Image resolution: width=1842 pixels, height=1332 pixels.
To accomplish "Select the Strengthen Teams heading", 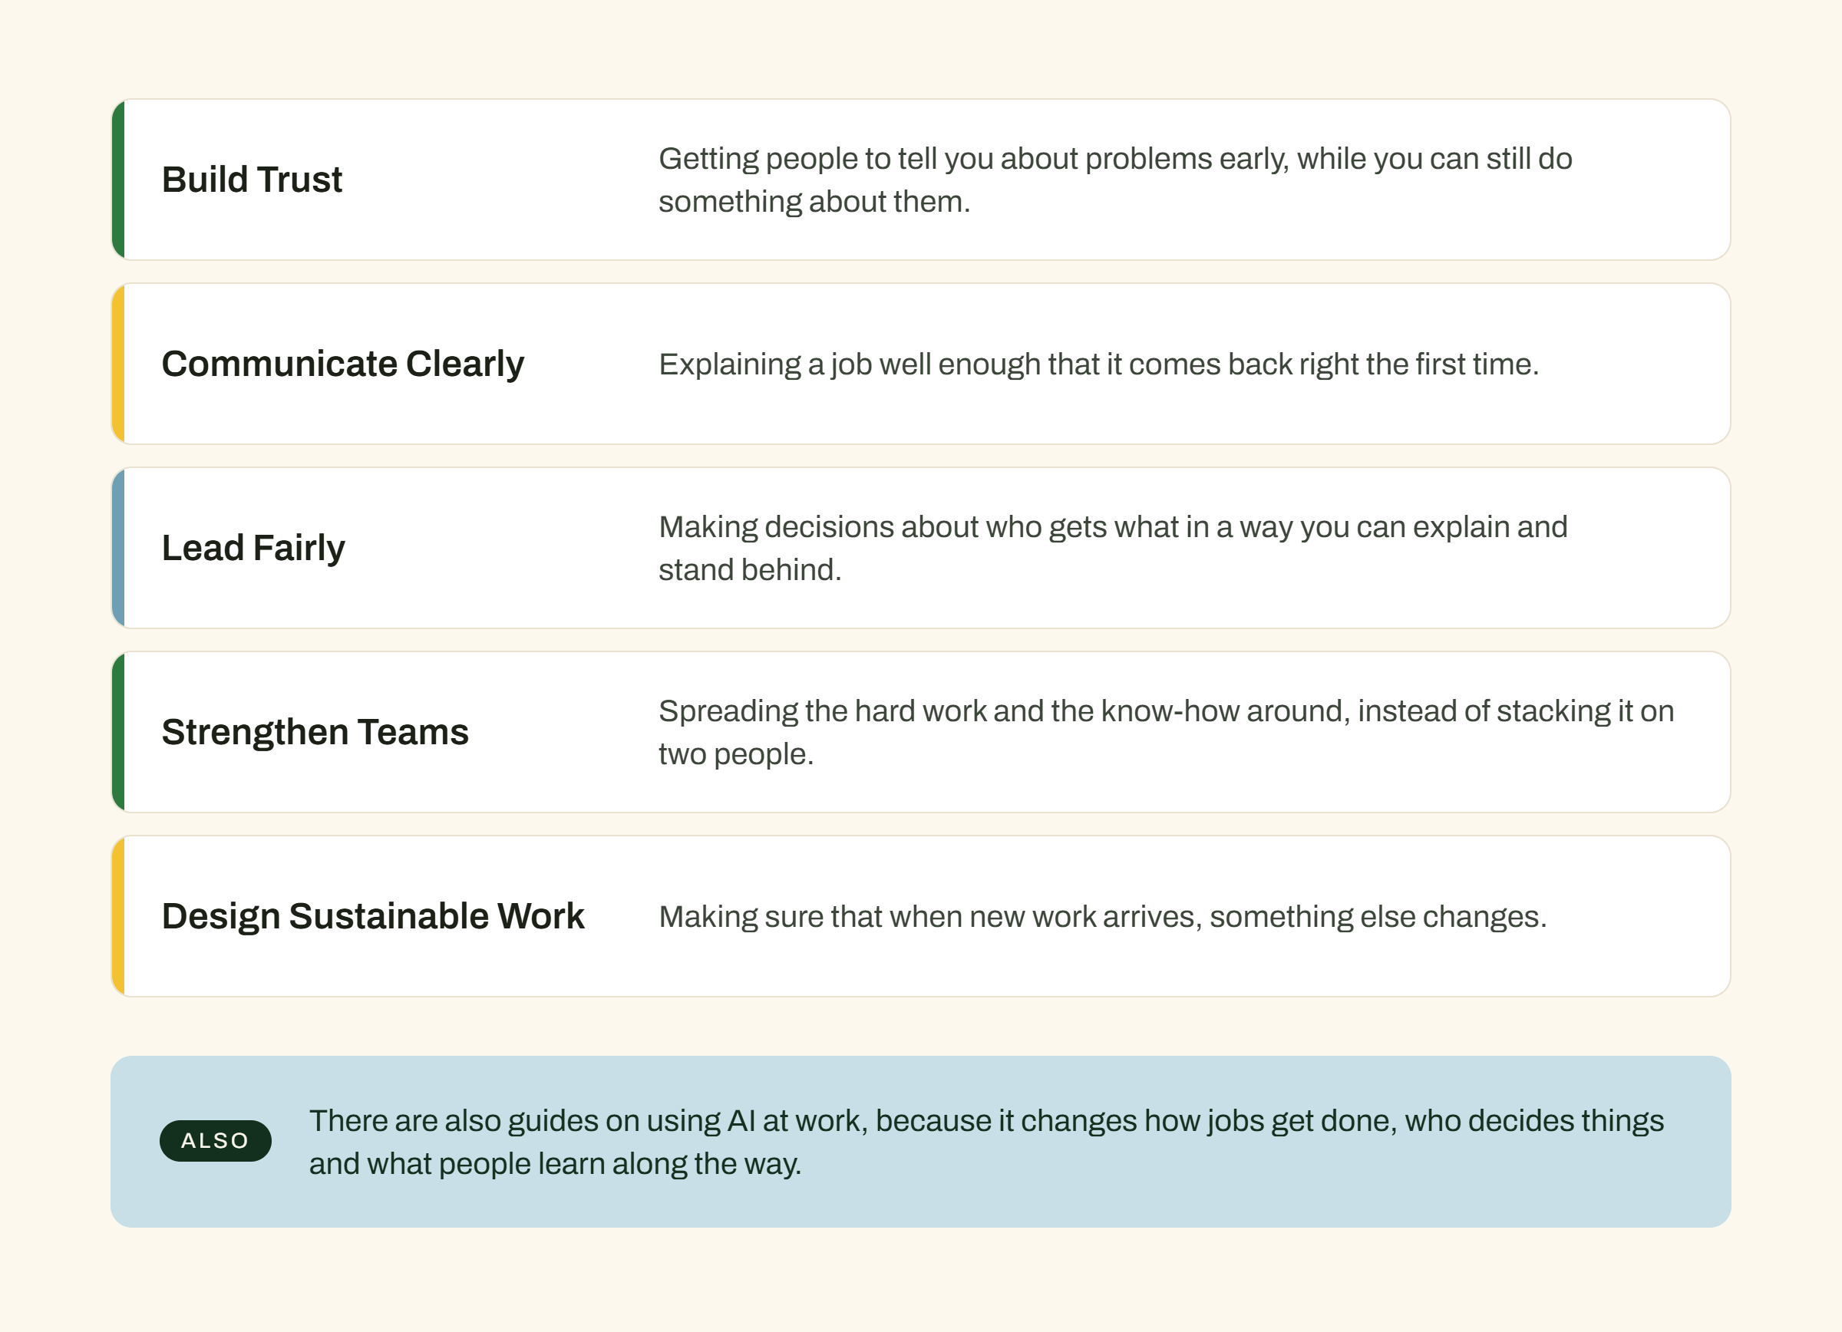I will 315,732.
